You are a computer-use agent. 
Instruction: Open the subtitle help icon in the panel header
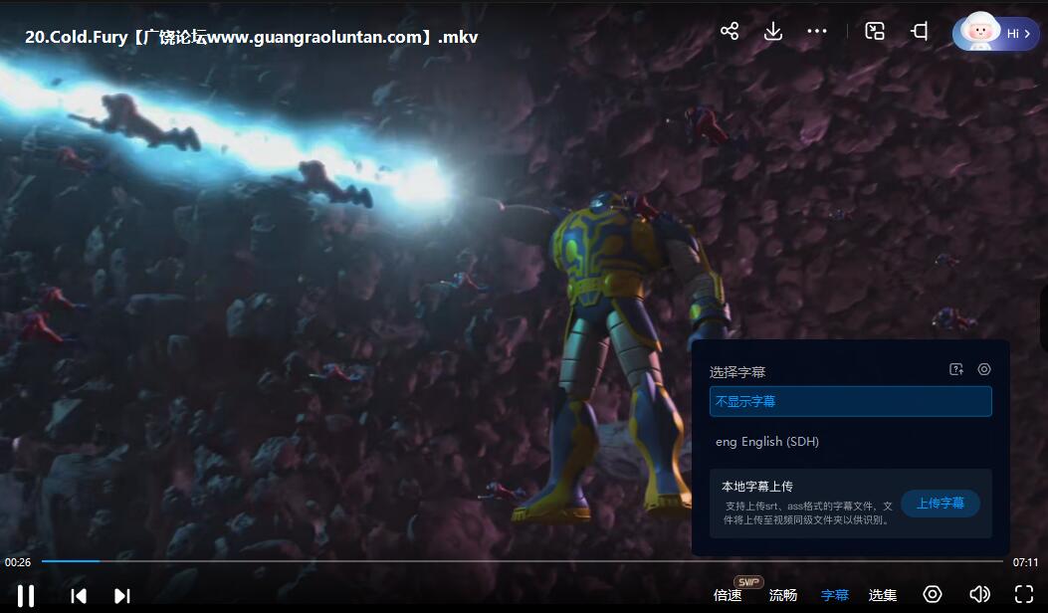[x=956, y=369]
